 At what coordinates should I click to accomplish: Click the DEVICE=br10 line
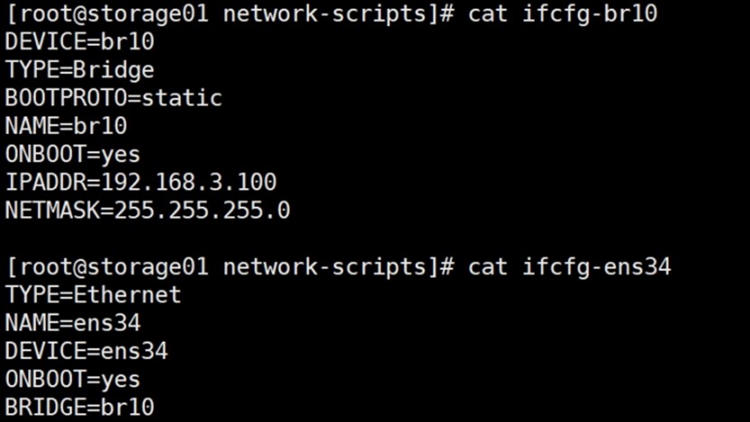(x=80, y=42)
